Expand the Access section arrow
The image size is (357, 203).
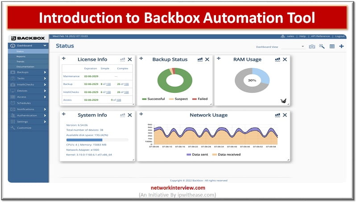pos(45,97)
